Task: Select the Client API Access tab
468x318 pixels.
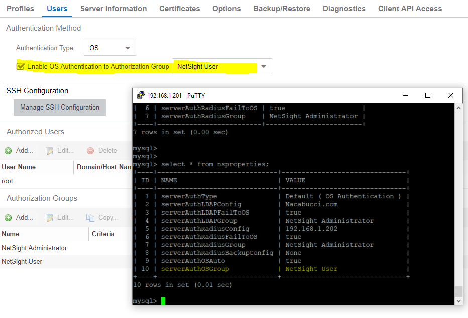Action: pos(410,9)
